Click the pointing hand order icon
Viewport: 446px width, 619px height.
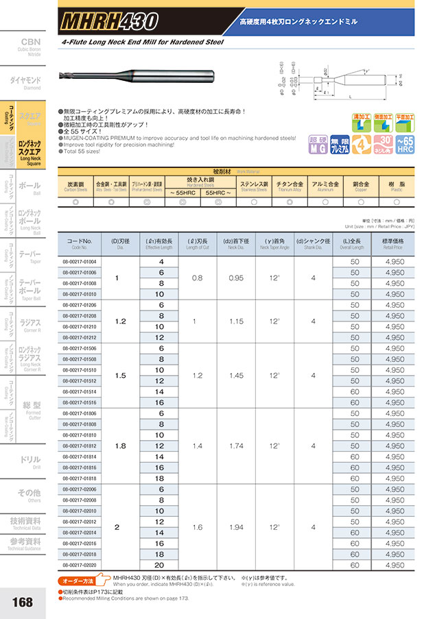pyautogui.click(x=104, y=579)
